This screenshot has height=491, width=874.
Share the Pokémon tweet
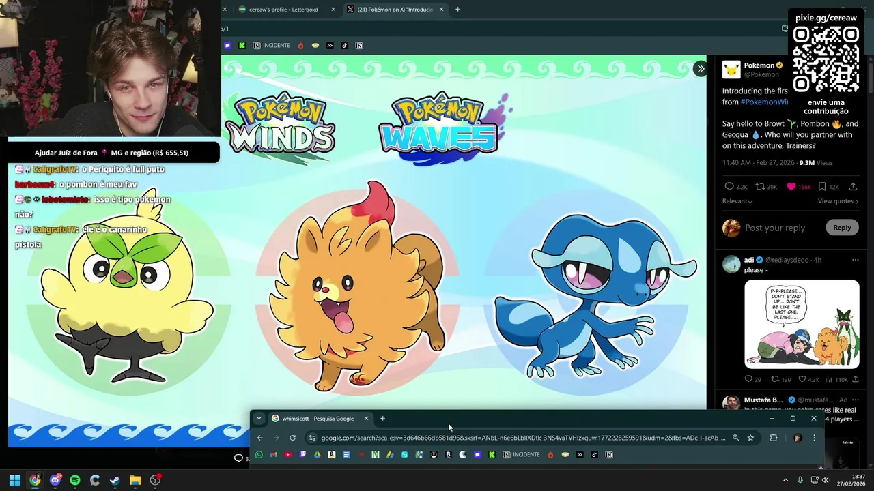point(854,187)
